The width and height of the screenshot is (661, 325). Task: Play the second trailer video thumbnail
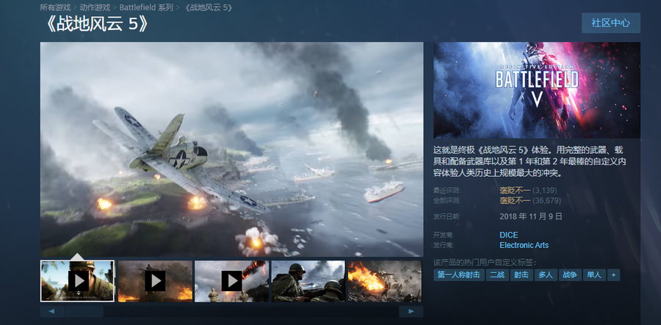tap(154, 280)
